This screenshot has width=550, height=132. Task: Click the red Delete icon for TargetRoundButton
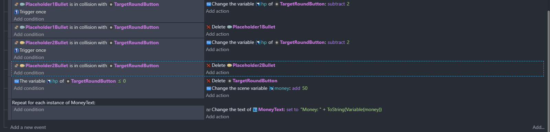[208, 81]
